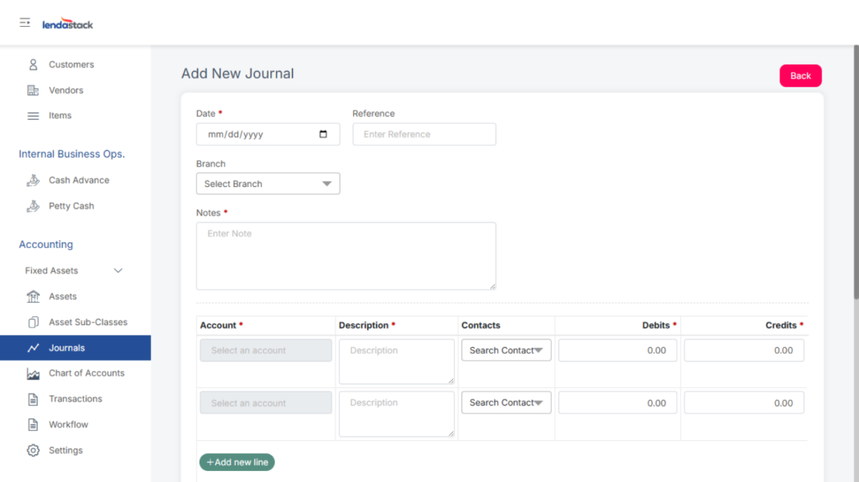Image resolution: width=859 pixels, height=482 pixels.
Task: Select Petty Cash in sidebar
Action: pos(71,206)
